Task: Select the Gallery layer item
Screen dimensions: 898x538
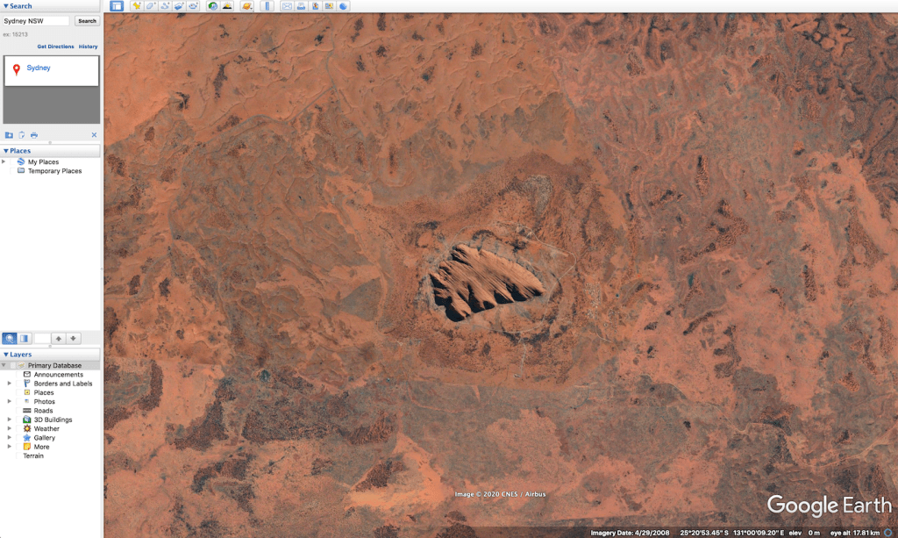Action: point(44,438)
